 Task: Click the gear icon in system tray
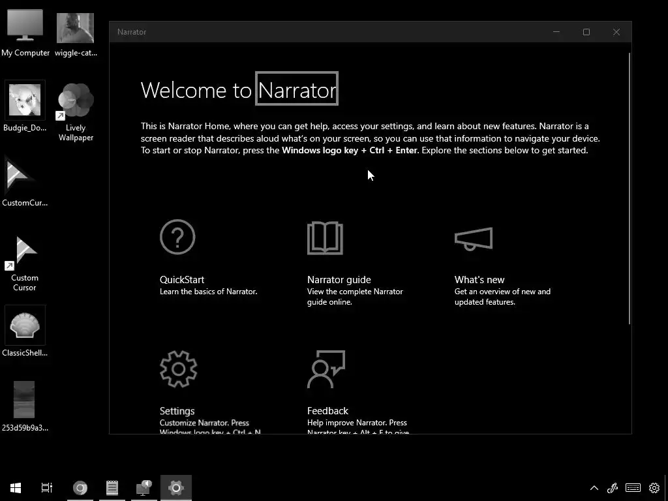[x=654, y=488]
